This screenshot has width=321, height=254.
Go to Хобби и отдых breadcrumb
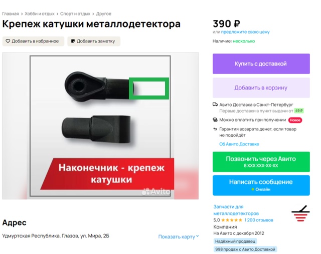point(40,13)
